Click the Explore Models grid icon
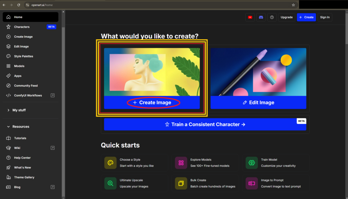This screenshot has height=199, width=348. pyautogui.click(x=181, y=163)
